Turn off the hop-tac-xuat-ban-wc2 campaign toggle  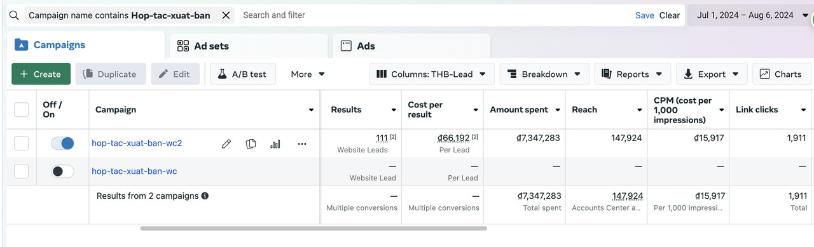click(x=63, y=144)
